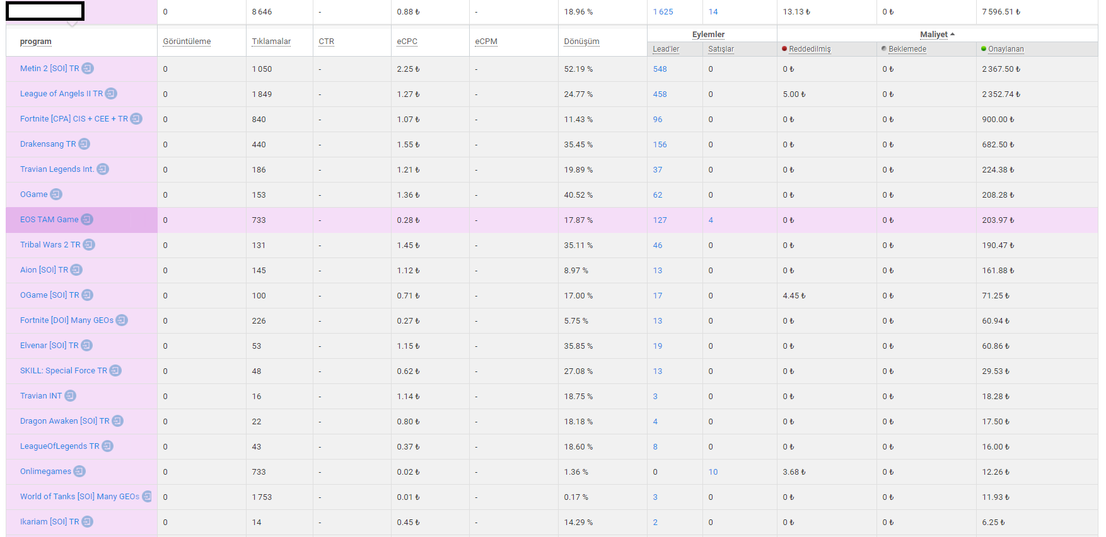This screenshot has height=537, width=1106.
Task: Click the Eylemler group header
Action: [x=708, y=35]
